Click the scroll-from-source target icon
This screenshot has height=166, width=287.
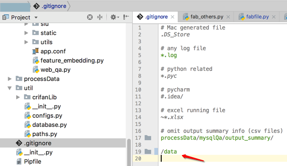90,17
